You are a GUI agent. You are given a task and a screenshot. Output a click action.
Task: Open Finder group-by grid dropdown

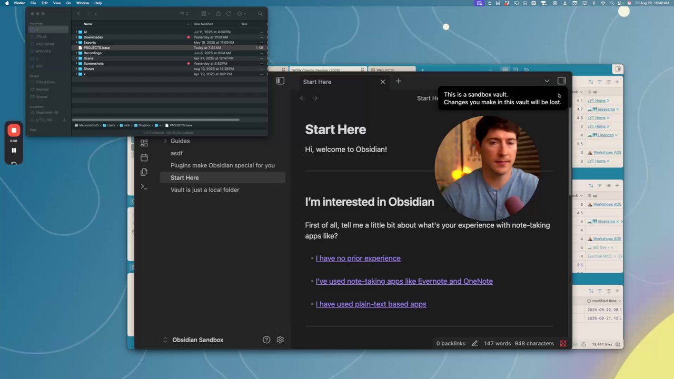[x=206, y=14]
